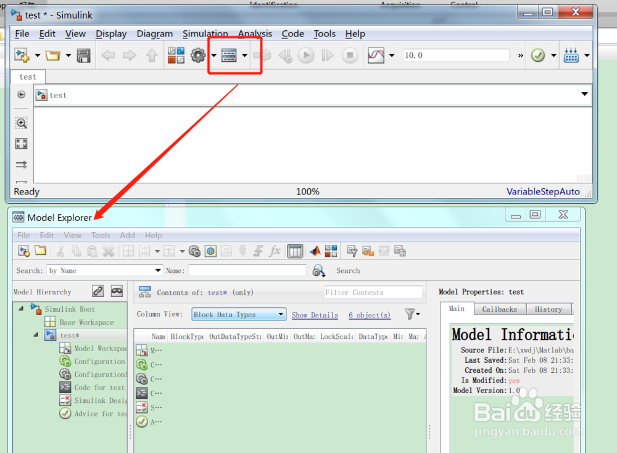Click the Stop simulation button
Image resolution: width=617 pixels, height=453 pixels.
click(350, 56)
